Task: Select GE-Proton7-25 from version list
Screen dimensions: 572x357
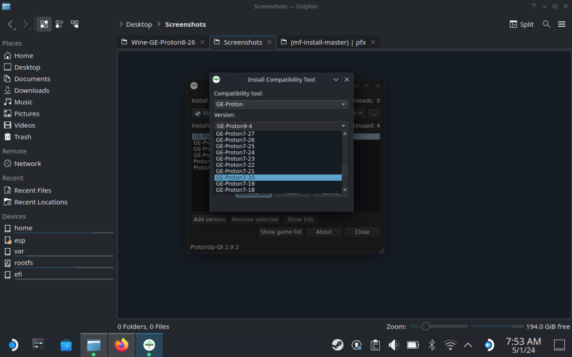Action: coord(278,146)
